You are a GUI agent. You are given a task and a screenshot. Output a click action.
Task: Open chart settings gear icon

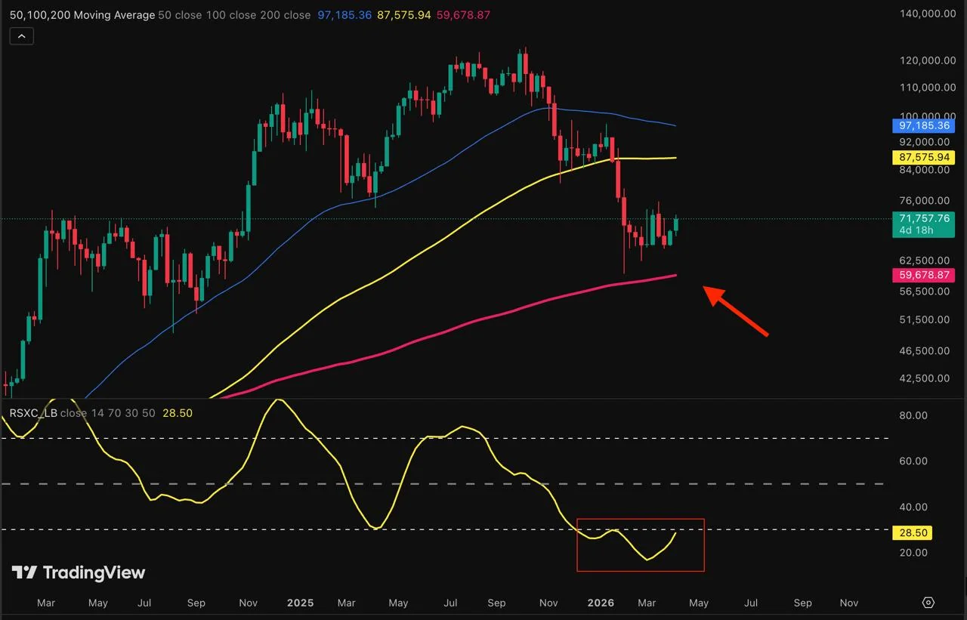point(928,603)
